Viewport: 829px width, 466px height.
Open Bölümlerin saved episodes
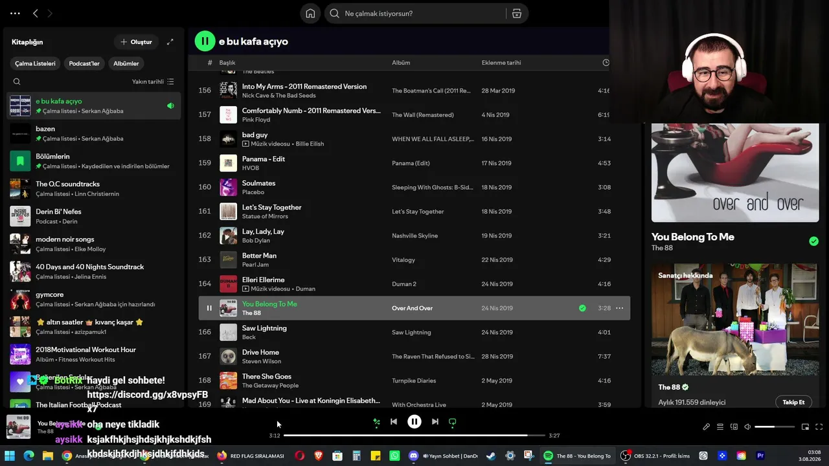(94, 161)
